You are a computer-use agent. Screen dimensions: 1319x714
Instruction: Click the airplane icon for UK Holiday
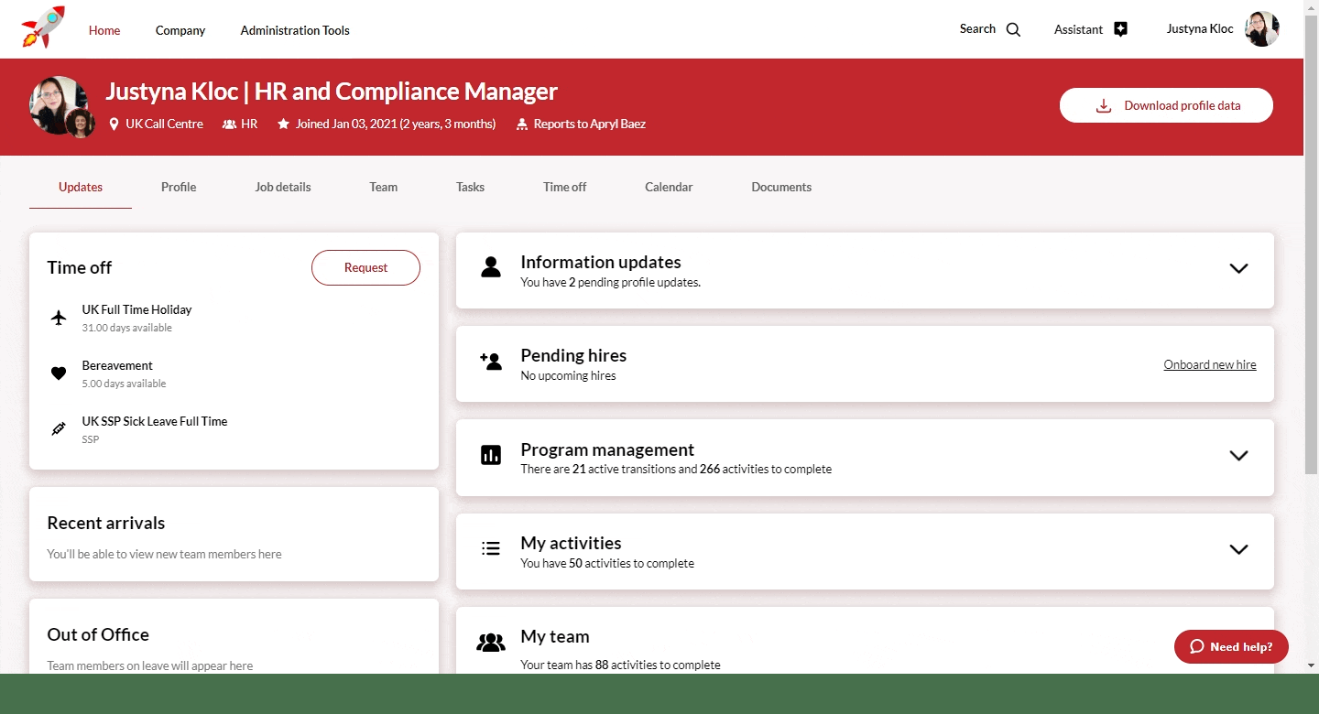pos(59,318)
